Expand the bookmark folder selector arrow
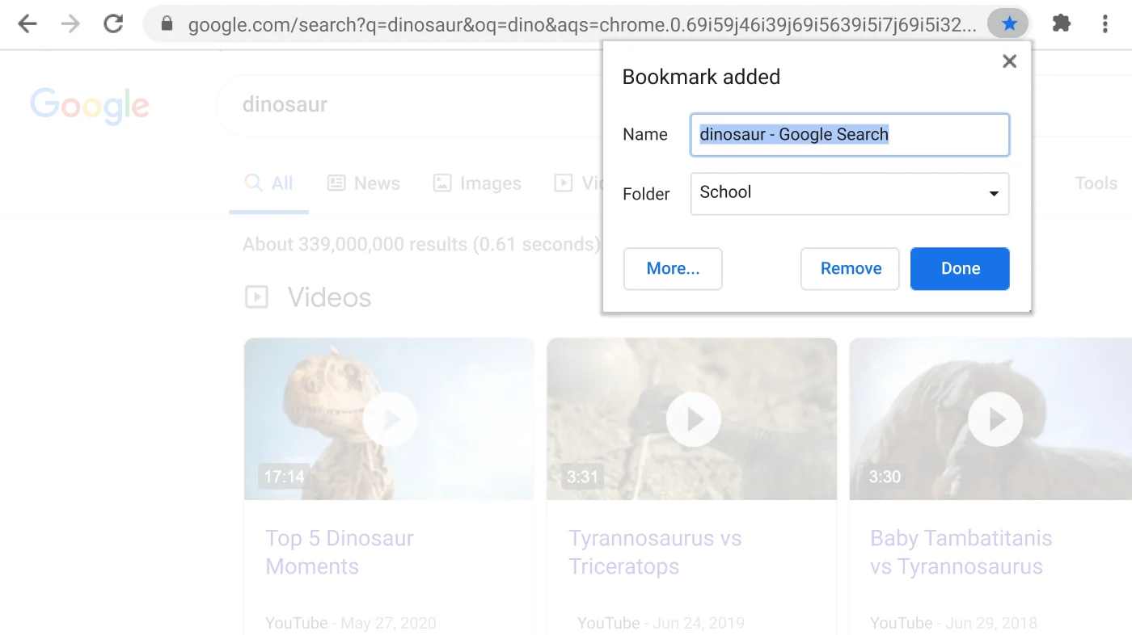 pos(994,194)
